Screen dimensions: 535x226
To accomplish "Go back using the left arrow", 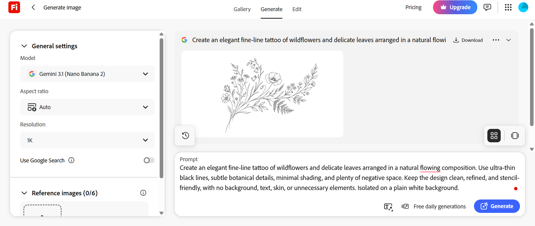I will coord(33,7).
